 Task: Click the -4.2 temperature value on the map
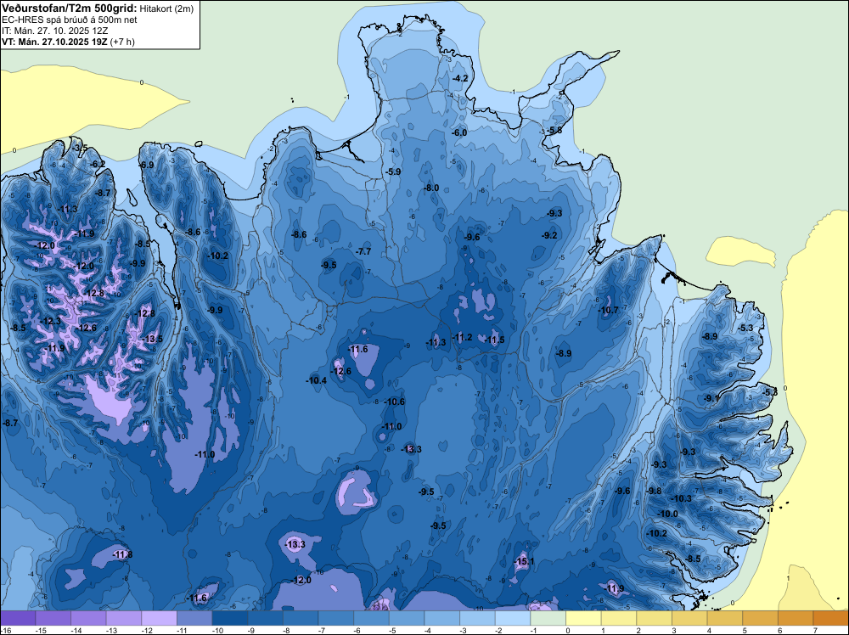coord(459,78)
